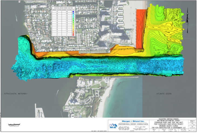Click the 'ATLANTIC OCEAN' map label
Image resolution: width=198 pixels, height=133 pixels.
pos(164,94)
